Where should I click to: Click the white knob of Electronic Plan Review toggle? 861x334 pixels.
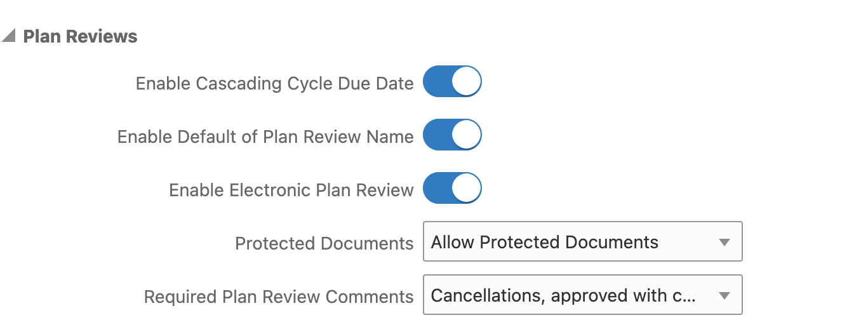pyautogui.click(x=467, y=188)
